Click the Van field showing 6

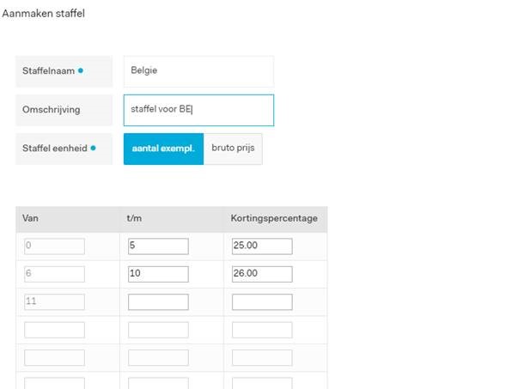tap(54, 274)
